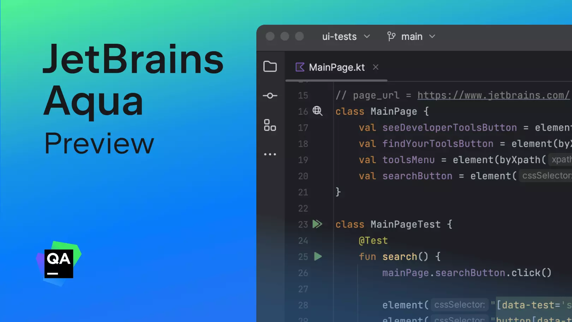The image size is (572, 322).
Task: Run MainPageTest class via double-arrow gutter icon
Action: 317,224
